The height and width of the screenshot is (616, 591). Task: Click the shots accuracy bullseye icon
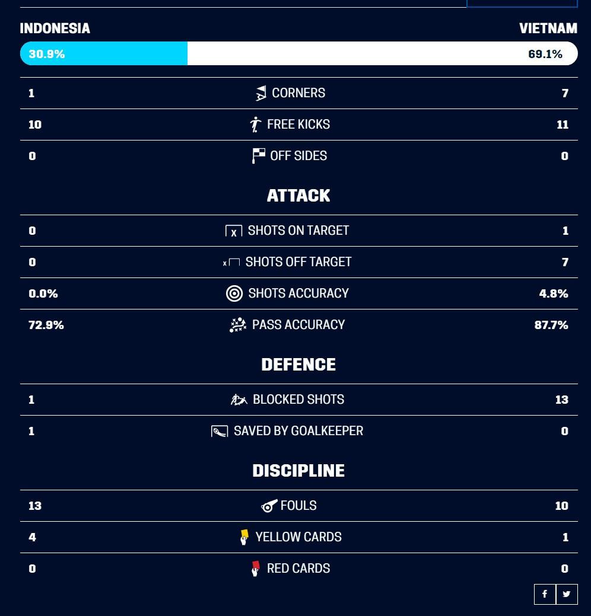pyautogui.click(x=234, y=293)
